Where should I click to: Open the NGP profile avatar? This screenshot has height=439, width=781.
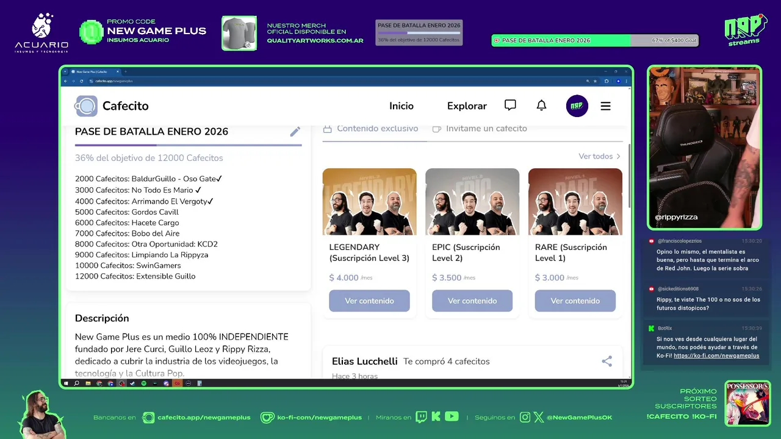(577, 106)
